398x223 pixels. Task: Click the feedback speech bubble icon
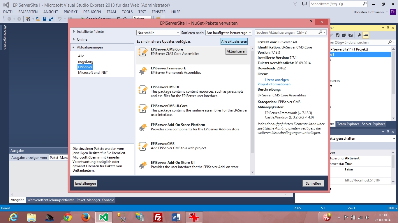point(304,4)
